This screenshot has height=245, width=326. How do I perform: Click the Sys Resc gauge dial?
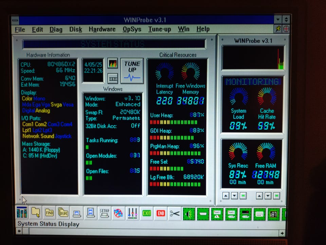(238, 151)
